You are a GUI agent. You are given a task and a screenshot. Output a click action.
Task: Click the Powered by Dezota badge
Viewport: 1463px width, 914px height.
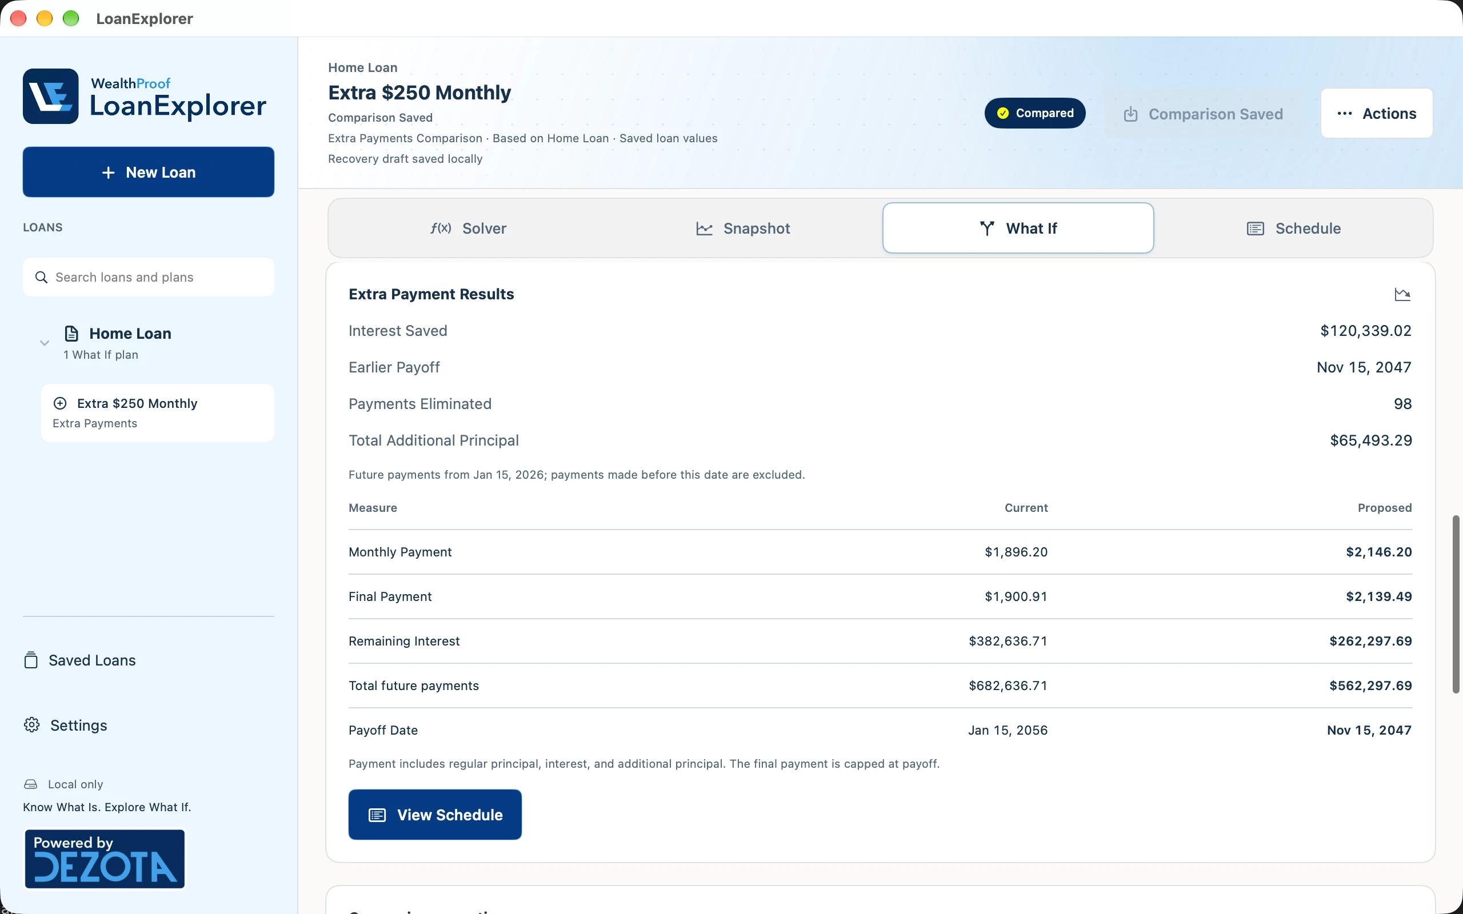pyautogui.click(x=105, y=859)
